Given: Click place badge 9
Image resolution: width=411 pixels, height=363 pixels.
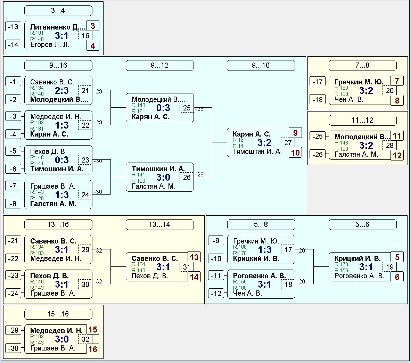Looking at the screenshot, I should 295,133.
